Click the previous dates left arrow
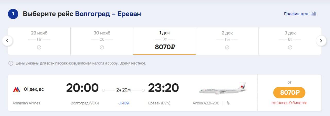This screenshot has width=330, height=116. (7, 41)
